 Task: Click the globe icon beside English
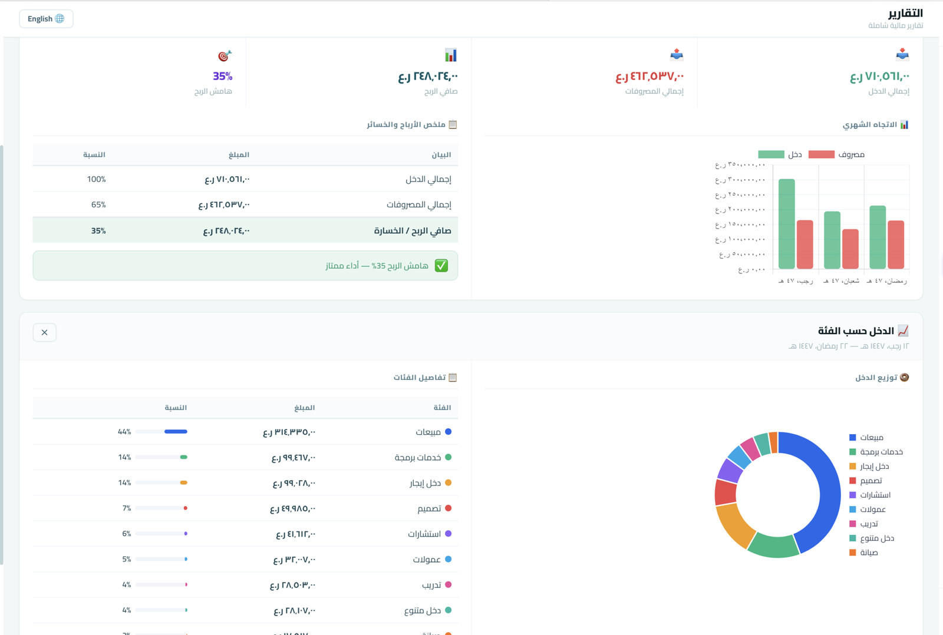[x=60, y=19]
